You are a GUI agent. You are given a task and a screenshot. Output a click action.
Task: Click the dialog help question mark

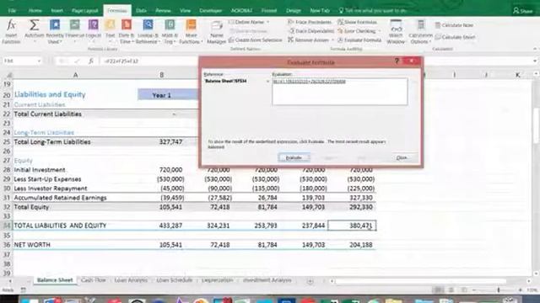coord(397,61)
